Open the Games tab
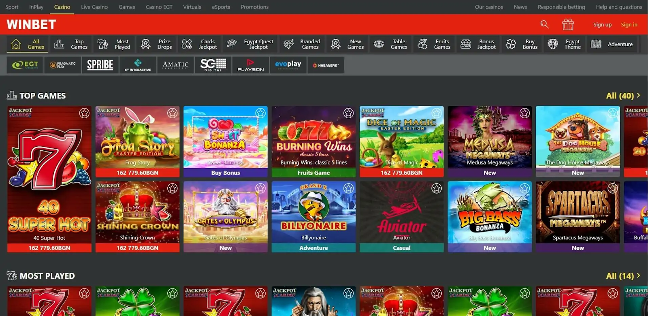This screenshot has width=648, height=316. [x=127, y=7]
